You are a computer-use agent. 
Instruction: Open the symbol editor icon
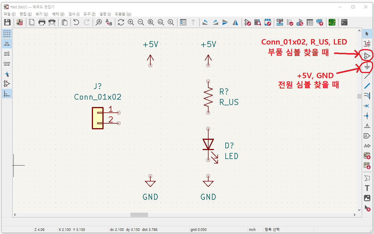tap(248, 22)
